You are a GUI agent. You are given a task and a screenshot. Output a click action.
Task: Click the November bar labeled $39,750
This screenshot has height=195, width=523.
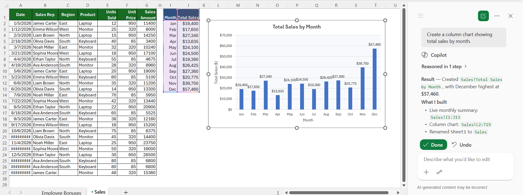point(363,88)
